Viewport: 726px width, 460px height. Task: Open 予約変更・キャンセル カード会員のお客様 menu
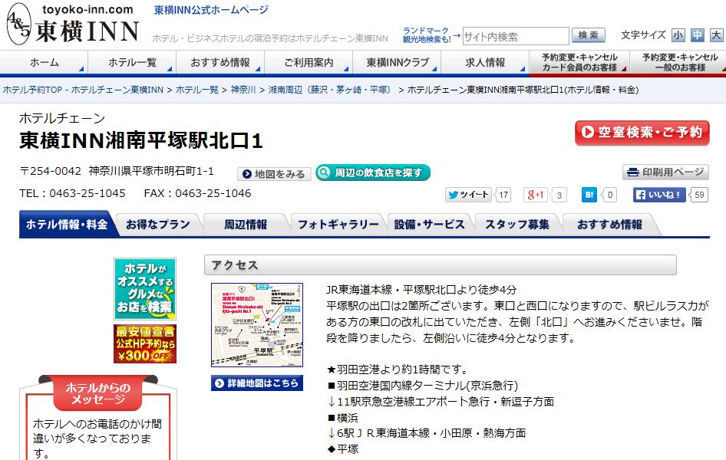(x=579, y=62)
